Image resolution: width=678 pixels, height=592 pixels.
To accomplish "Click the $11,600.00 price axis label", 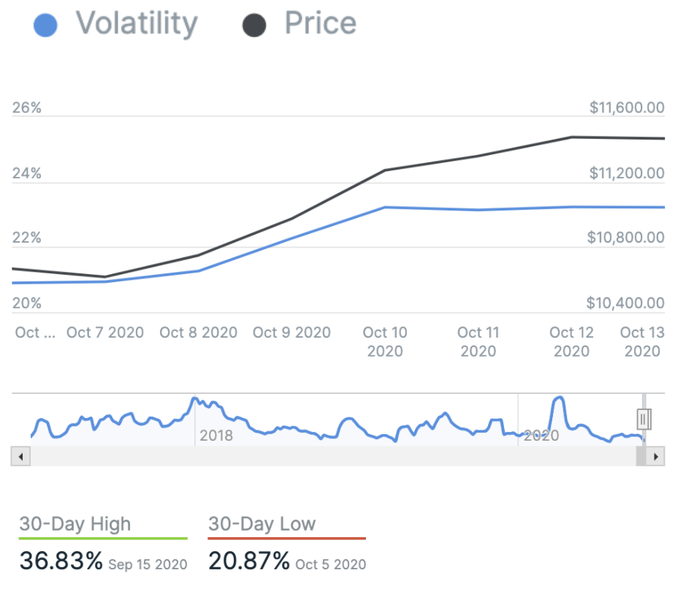I will pos(627,108).
